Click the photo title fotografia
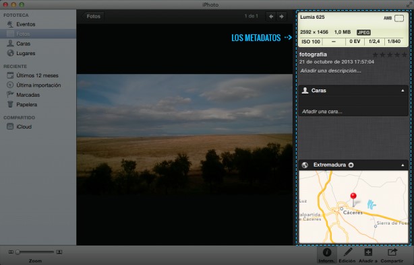This screenshot has width=414, height=265. tap(313, 54)
